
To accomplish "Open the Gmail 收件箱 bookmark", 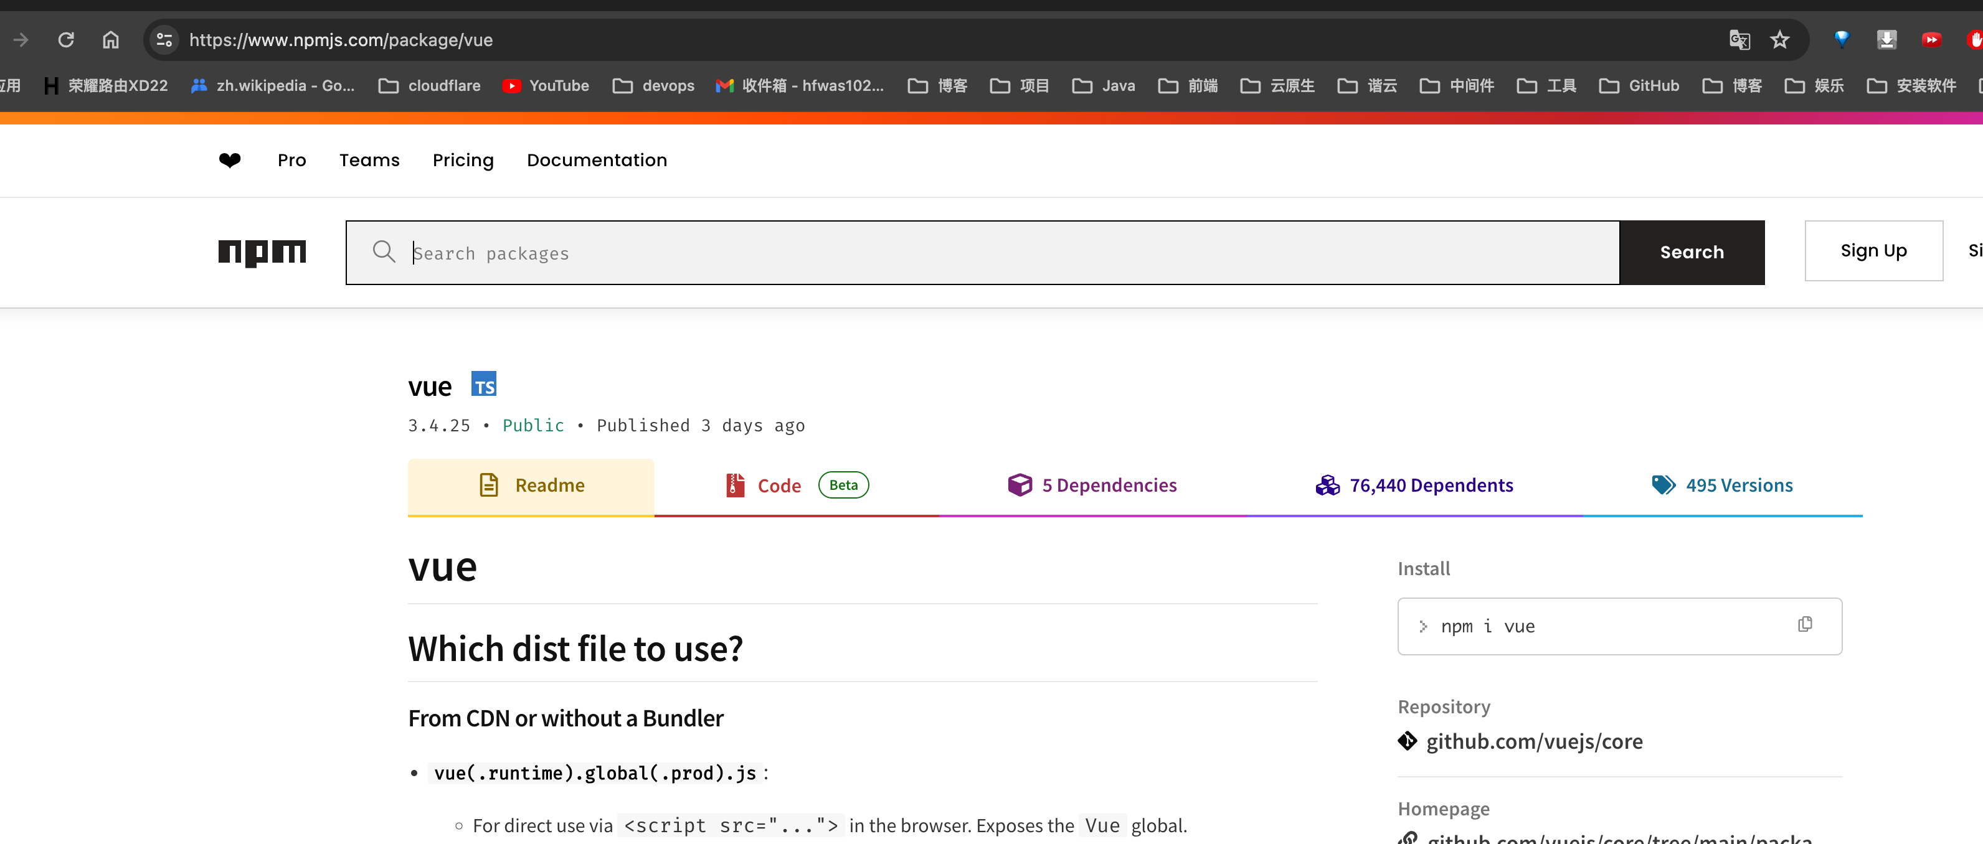I will click(799, 85).
